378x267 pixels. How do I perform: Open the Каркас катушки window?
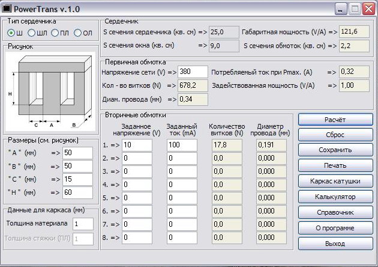pyautogui.click(x=335, y=181)
